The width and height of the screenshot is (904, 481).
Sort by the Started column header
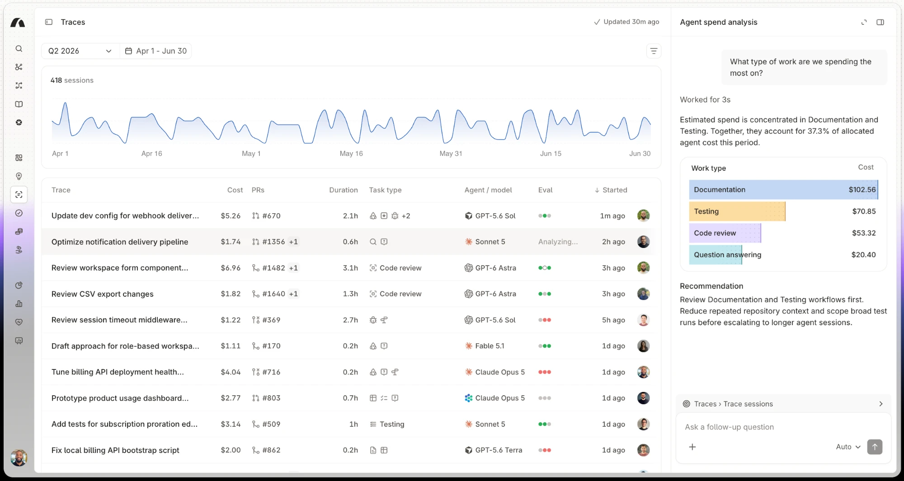611,190
